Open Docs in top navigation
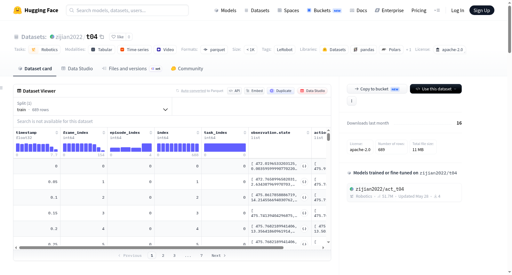 tap(358, 11)
